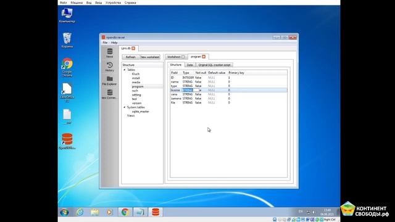The image size is (395, 222).
Task: Open VirtualBox Вид menu
Action: point(89,2)
